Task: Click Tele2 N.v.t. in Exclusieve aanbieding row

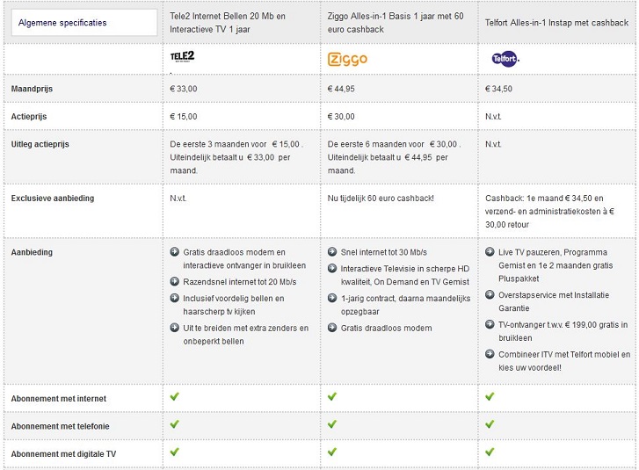Action: (x=178, y=199)
